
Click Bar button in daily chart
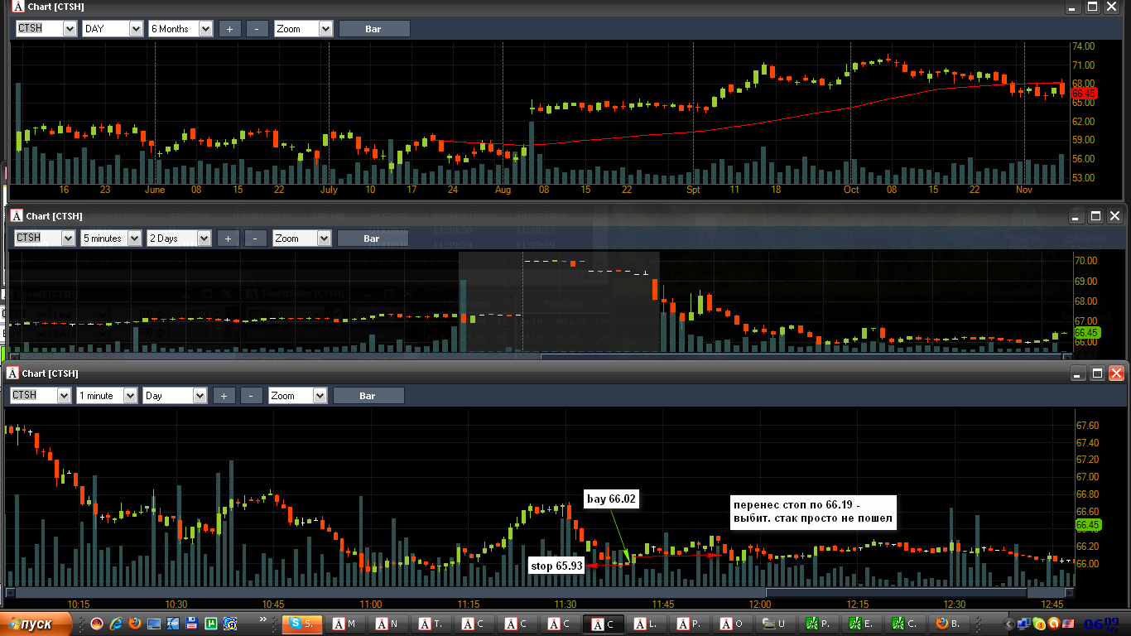[x=373, y=28]
